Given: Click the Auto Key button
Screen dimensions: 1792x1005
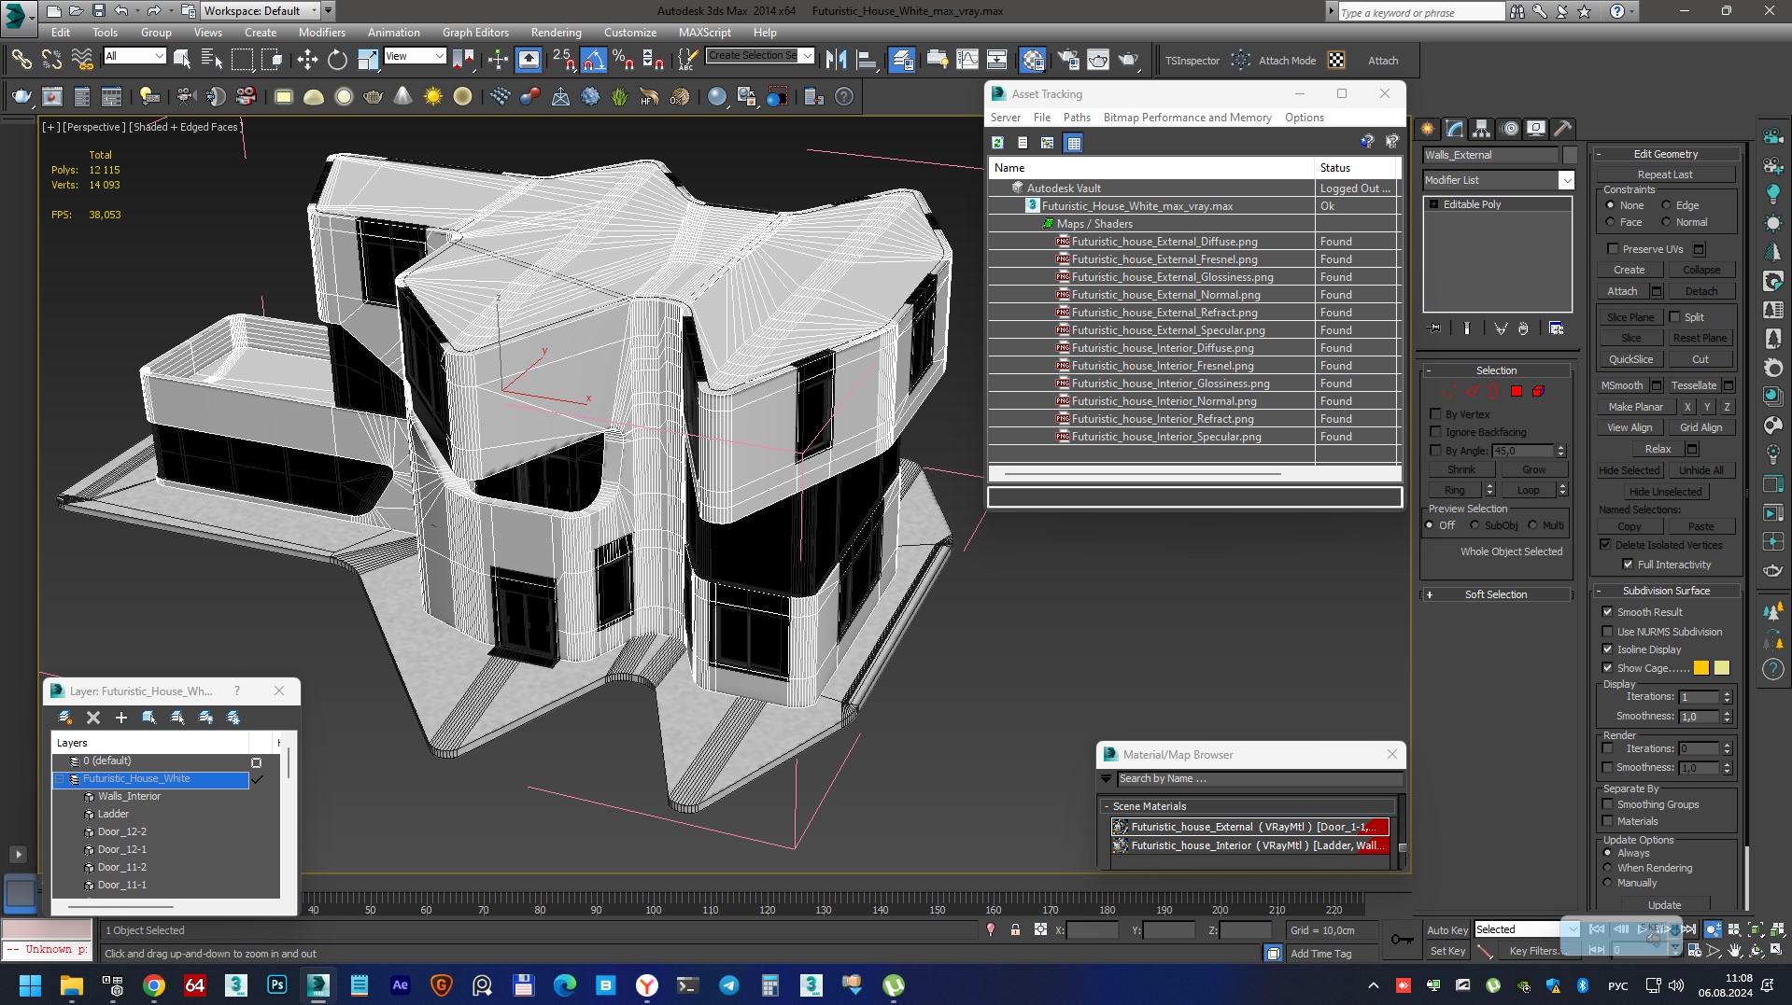Looking at the screenshot, I should click(x=1446, y=930).
